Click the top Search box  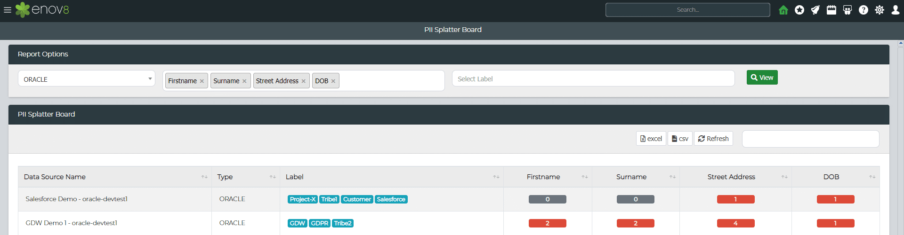click(x=688, y=10)
